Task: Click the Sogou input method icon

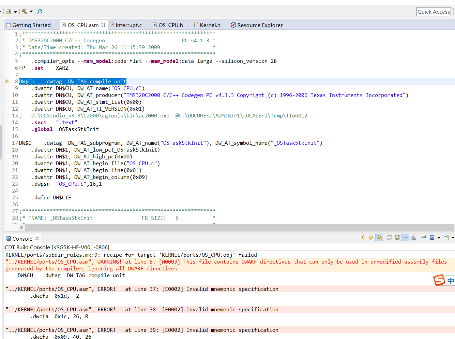Action: [x=439, y=280]
